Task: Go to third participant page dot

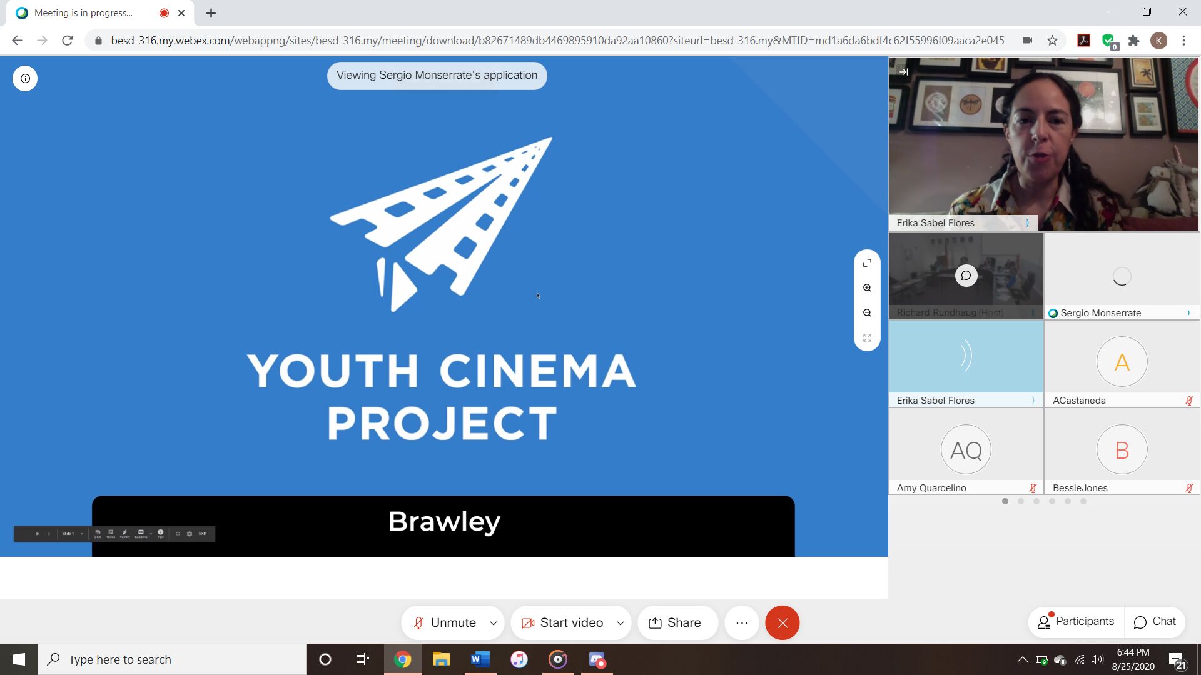Action: coord(1036,501)
